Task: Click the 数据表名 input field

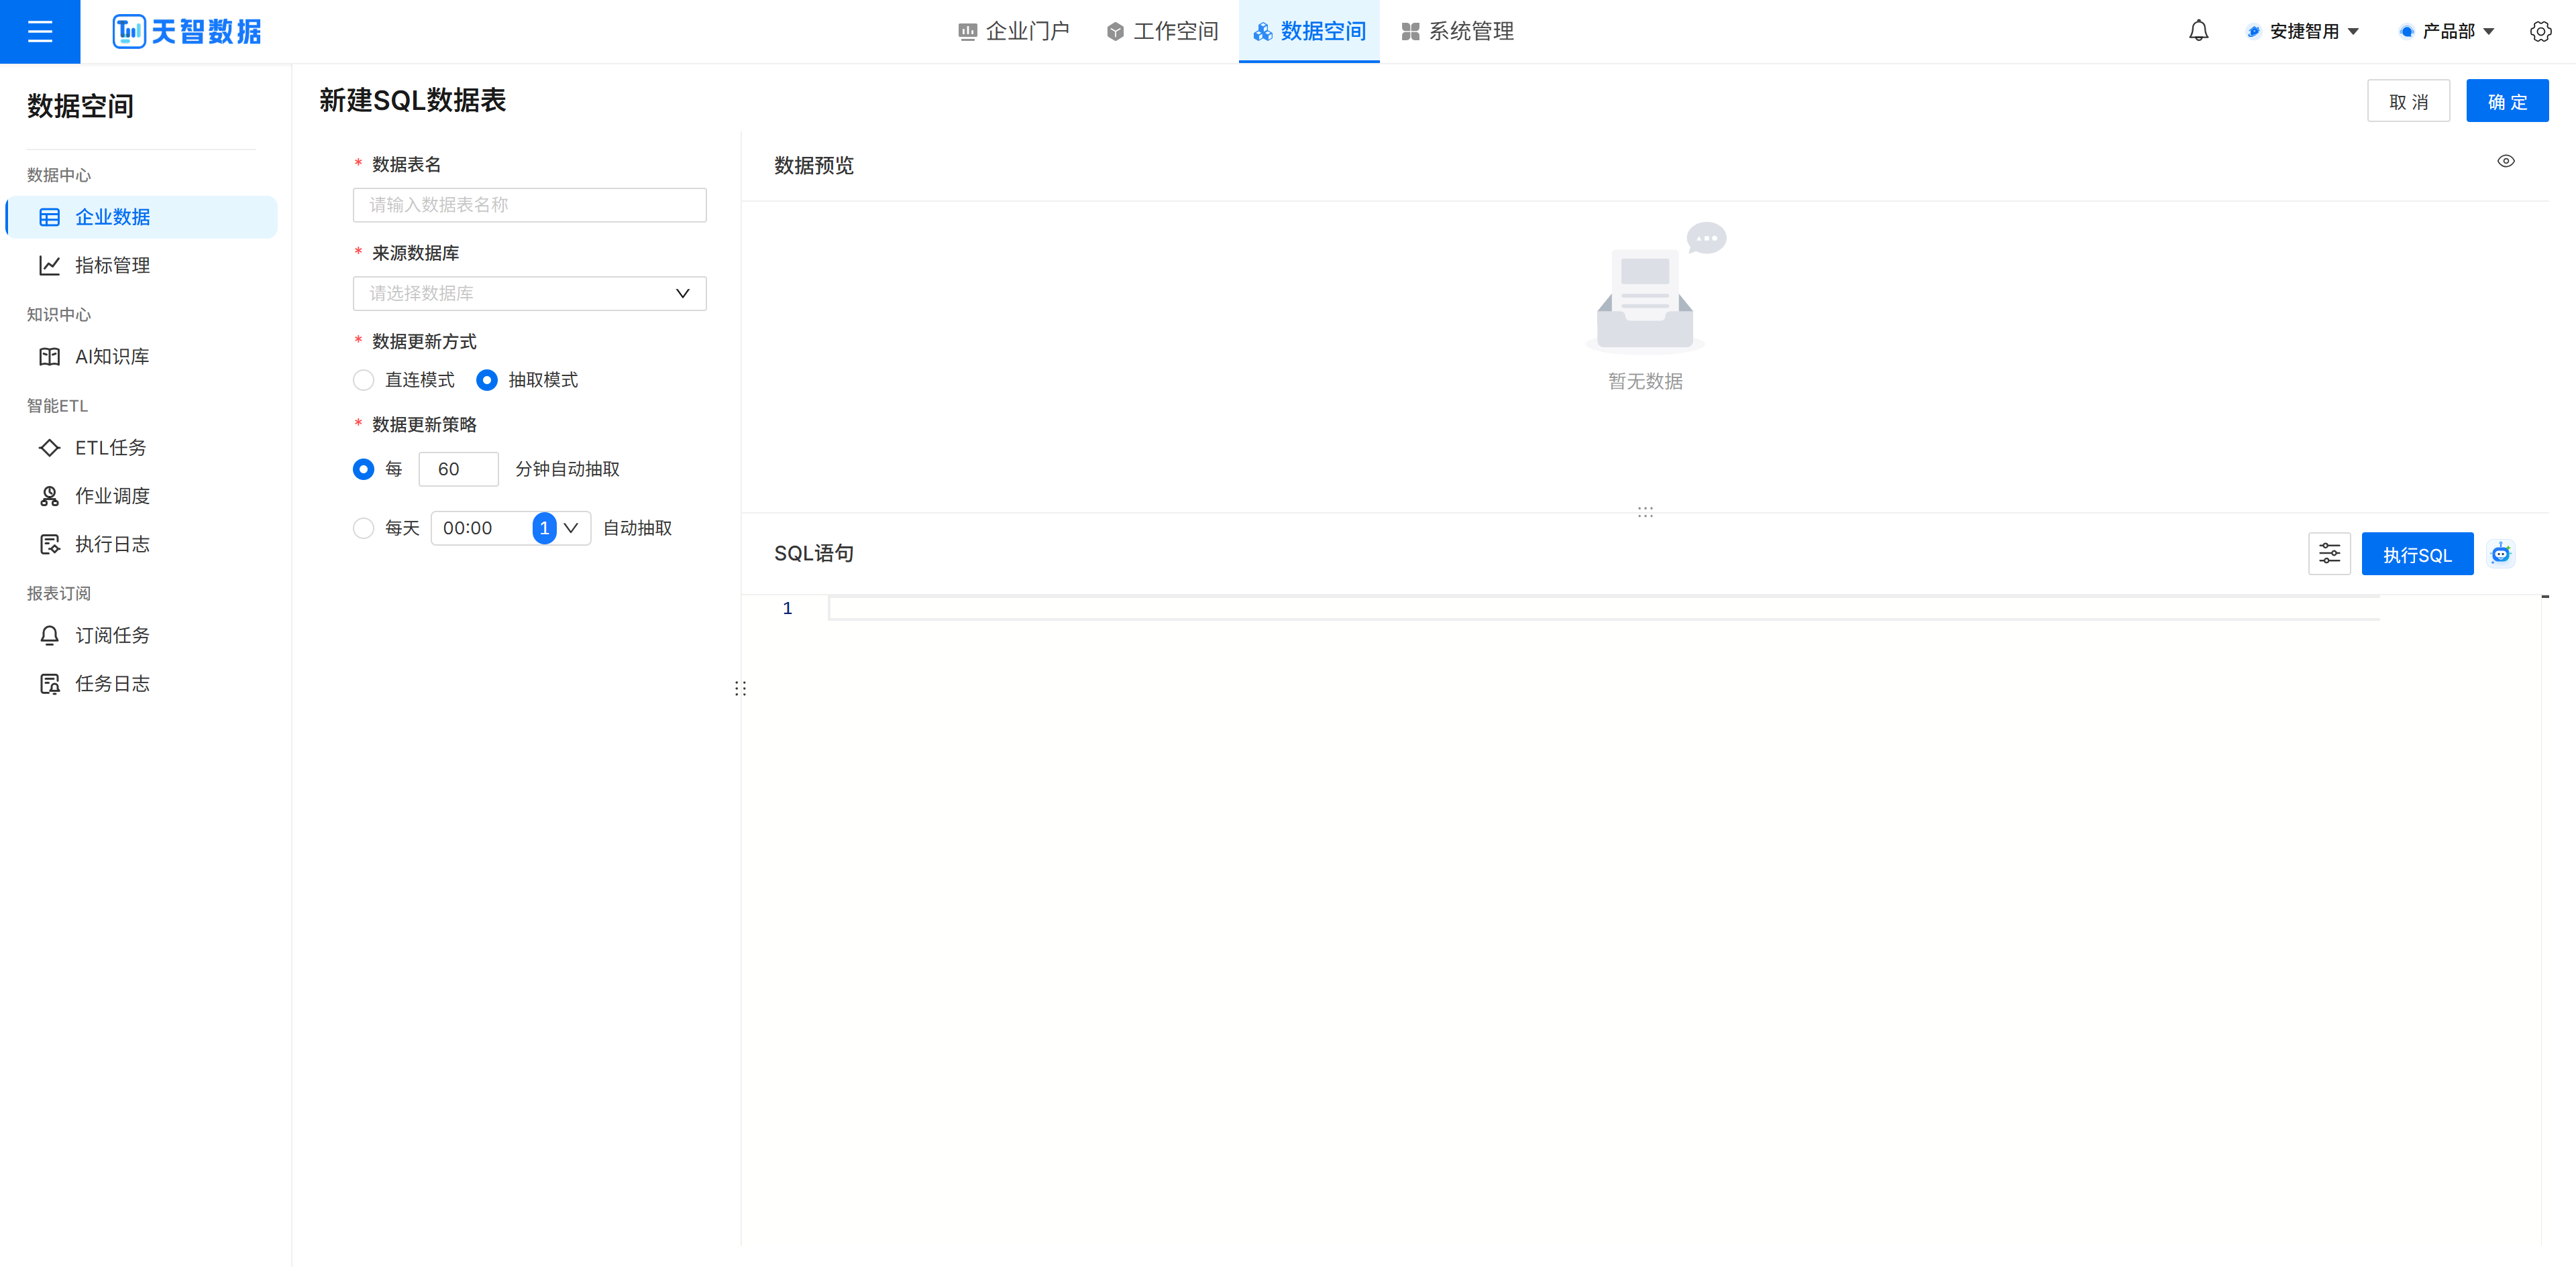Action: 529,205
